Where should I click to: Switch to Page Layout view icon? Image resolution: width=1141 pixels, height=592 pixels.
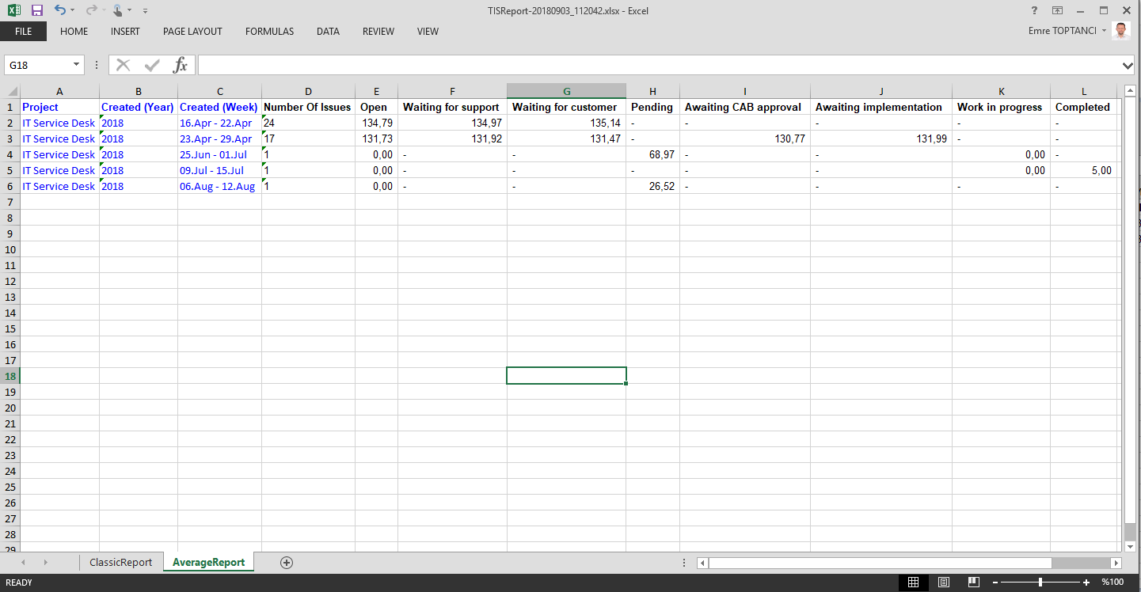click(x=943, y=583)
